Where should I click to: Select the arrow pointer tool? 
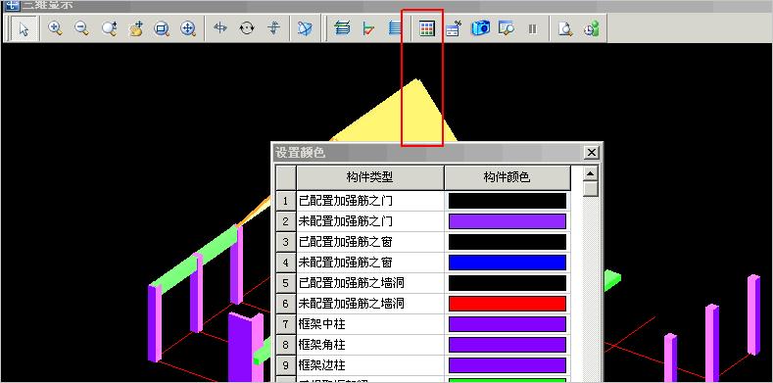24,28
